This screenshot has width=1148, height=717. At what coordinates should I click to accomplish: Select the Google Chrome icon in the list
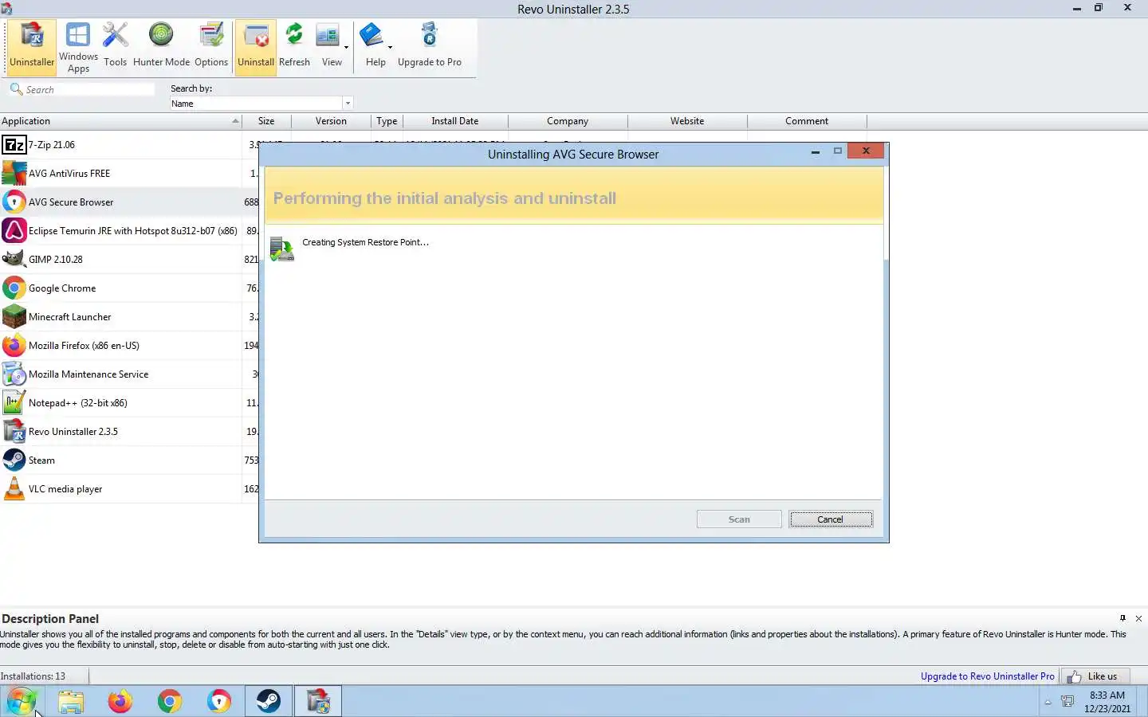point(14,288)
